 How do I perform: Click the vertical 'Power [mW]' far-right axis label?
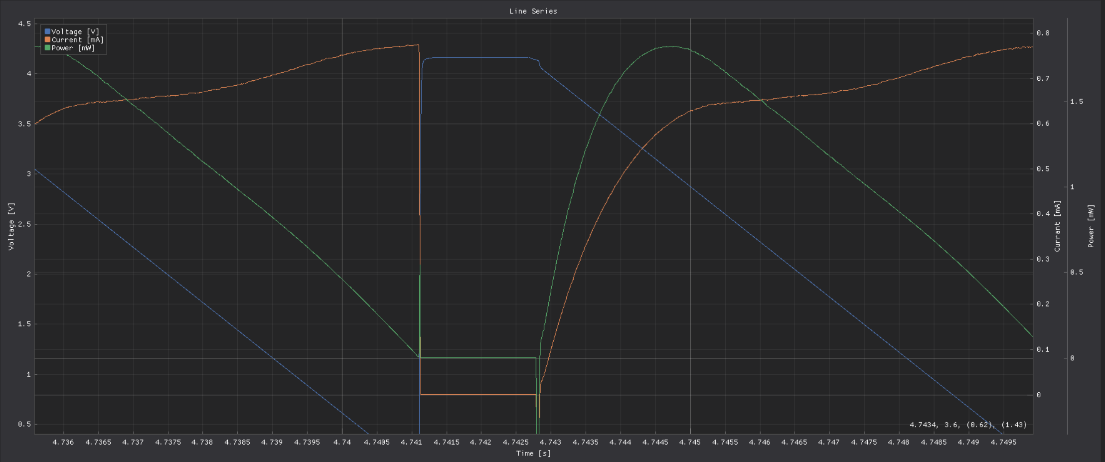tap(1091, 226)
